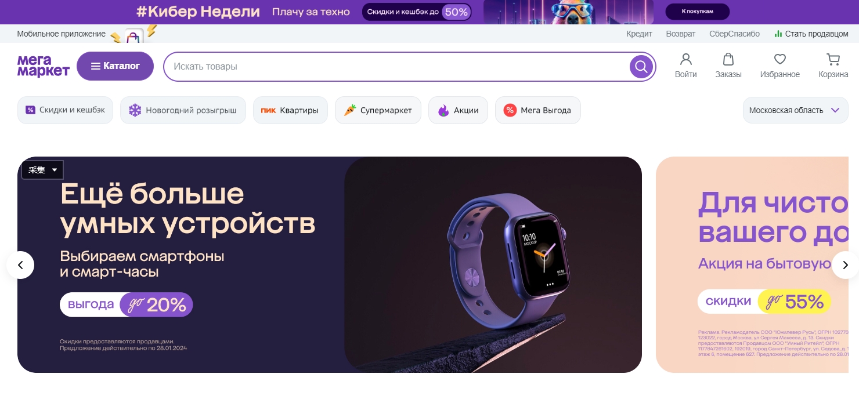Click the mobile app shopping bag icon
Screen dimensions: 859x410
pos(134,37)
